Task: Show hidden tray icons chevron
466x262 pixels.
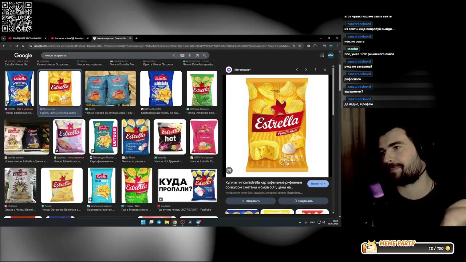Action: pyautogui.click(x=300, y=222)
